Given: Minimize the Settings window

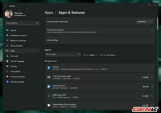Looking at the screenshot, I should (143, 5).
